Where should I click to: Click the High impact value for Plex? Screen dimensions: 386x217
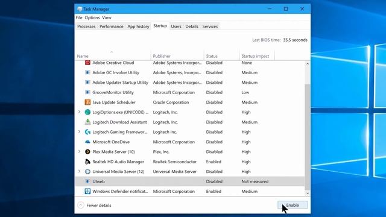(x=246, y=152)
